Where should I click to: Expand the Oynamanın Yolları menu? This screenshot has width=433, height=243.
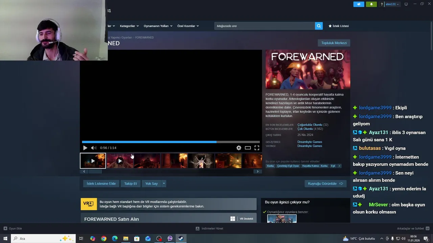coord(158,26)
